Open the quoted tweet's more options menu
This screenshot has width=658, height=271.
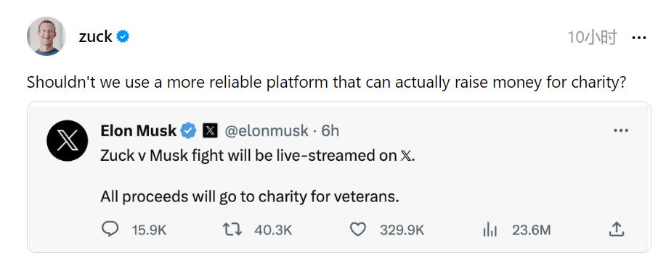point(621,130)
